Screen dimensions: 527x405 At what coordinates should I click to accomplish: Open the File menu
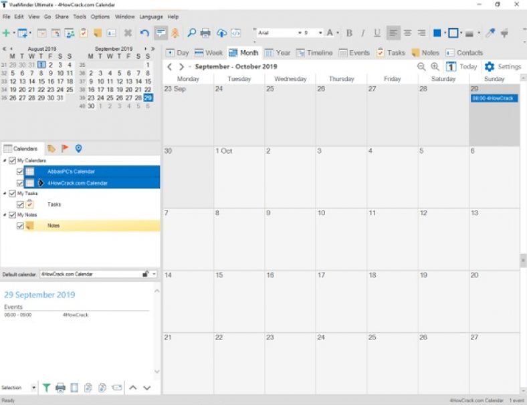[x=7, y=17]
